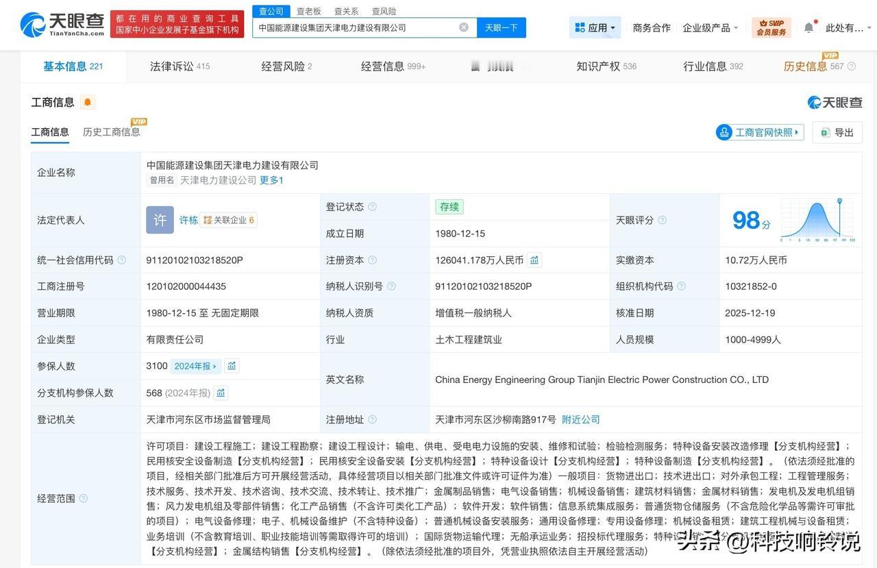This screenshot has height=568, width=877.
Task: Click the TianYanCha logo in header
Action: [62, 25]
